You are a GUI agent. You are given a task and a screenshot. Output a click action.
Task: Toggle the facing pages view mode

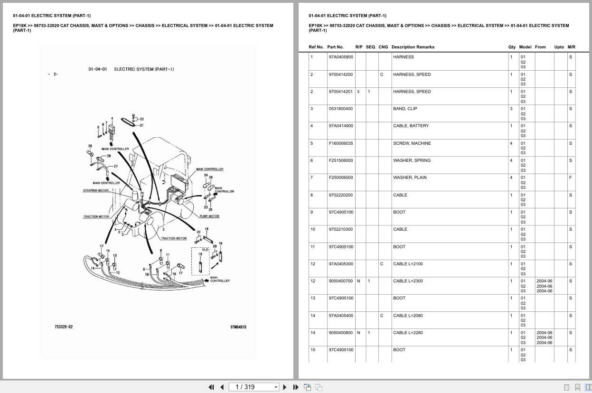tap(589, 387)
